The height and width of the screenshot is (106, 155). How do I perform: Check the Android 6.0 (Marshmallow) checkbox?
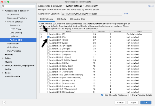pos(48,52)
